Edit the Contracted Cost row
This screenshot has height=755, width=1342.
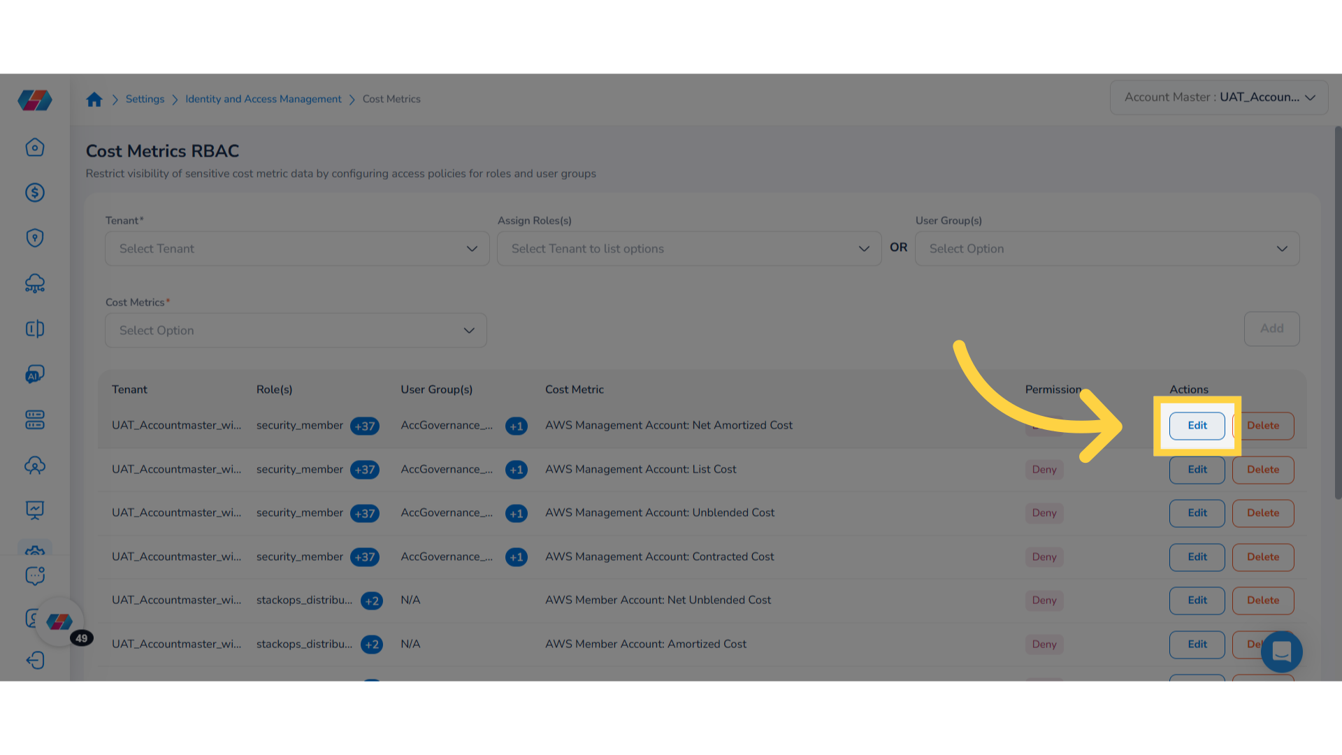(1197, 557)
